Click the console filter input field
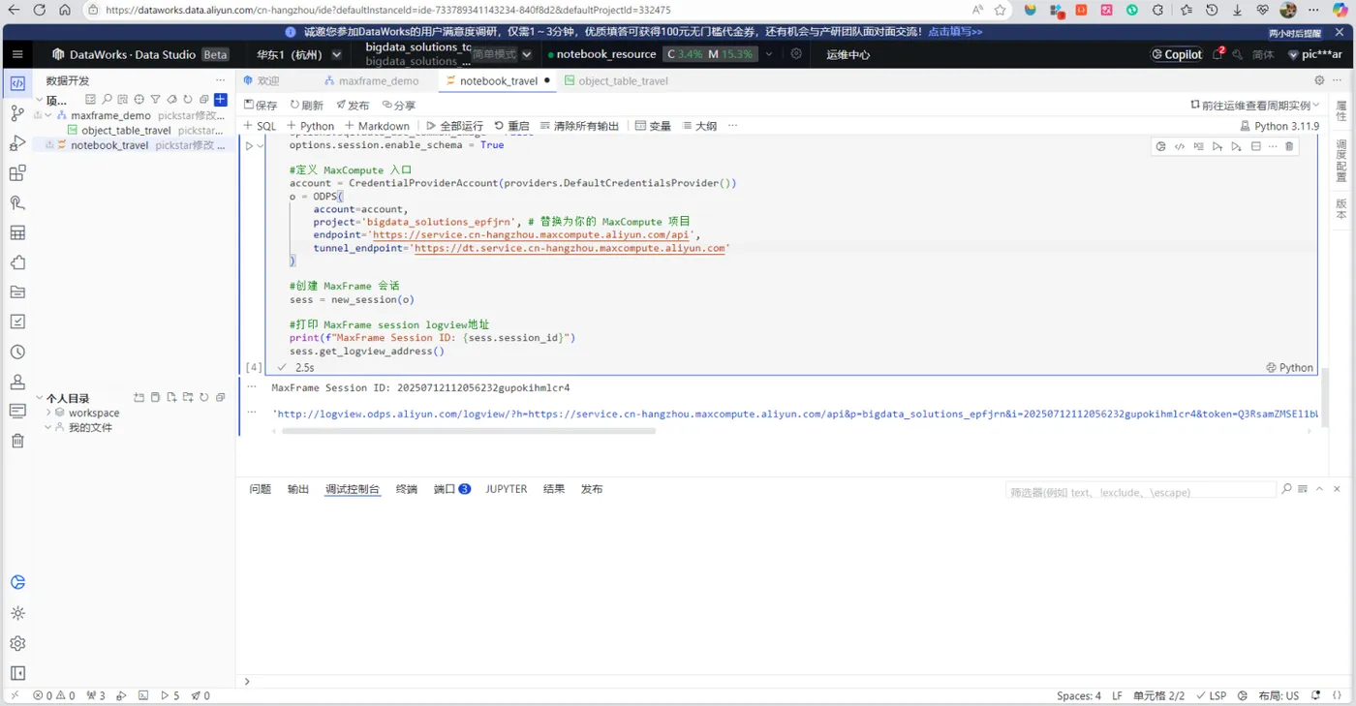Viewport: 1356px width, 706px height. point(1140,491)
